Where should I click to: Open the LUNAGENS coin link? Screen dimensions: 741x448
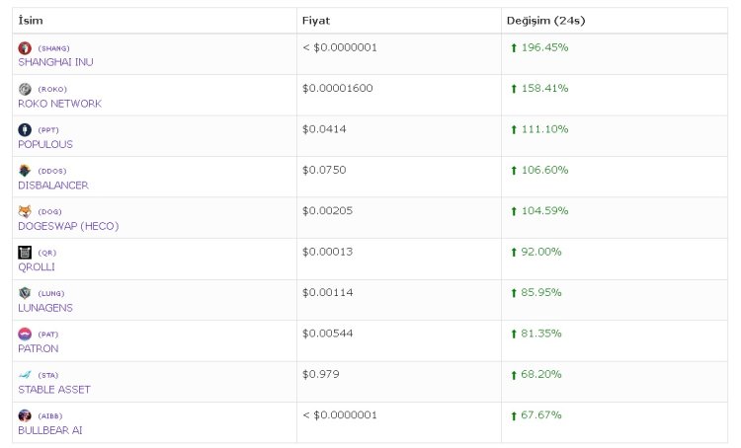45,308
